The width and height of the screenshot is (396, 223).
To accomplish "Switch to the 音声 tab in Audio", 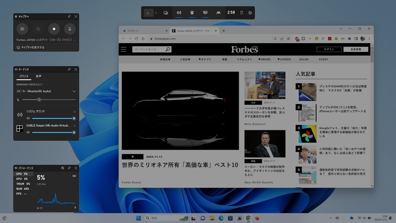I will pos(39,76).
